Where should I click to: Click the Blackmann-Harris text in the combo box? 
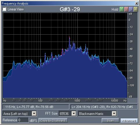click(x=91, y=114)
